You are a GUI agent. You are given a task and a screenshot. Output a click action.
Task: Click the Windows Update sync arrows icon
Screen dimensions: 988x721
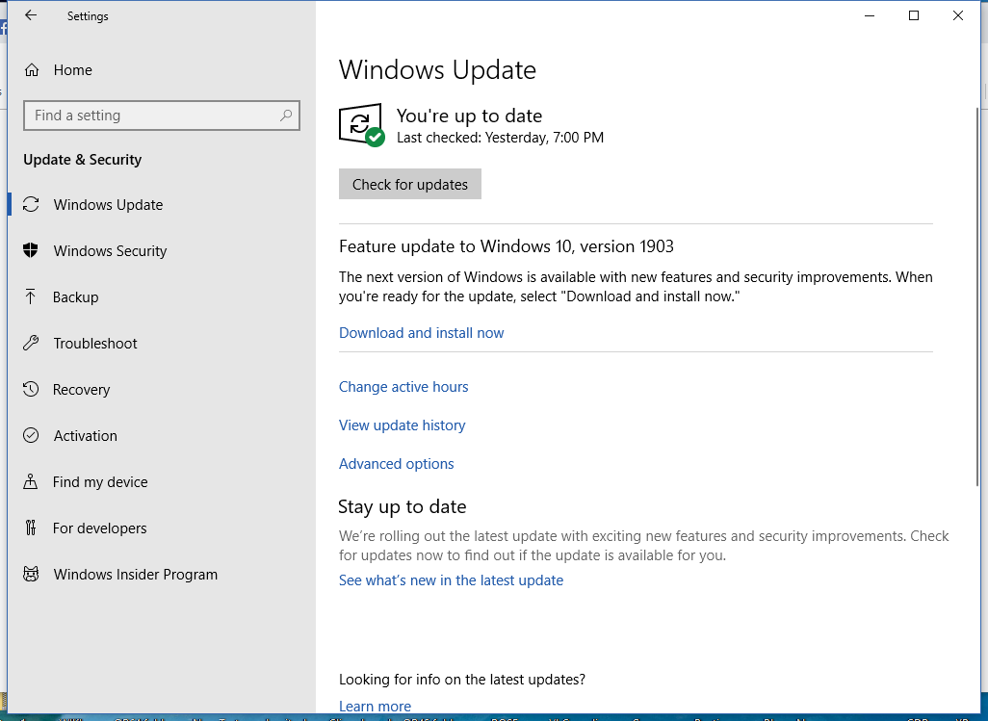[x=31, y=205]
